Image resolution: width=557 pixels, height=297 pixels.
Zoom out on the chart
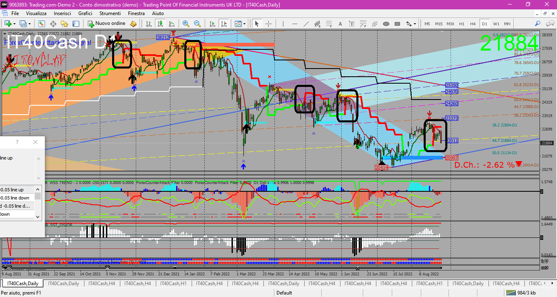[x=197, y=24]
